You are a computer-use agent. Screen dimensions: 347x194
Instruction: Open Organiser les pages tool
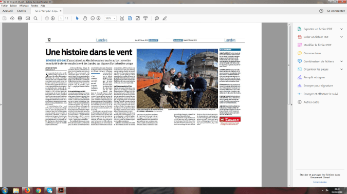(x=316, y=69)
